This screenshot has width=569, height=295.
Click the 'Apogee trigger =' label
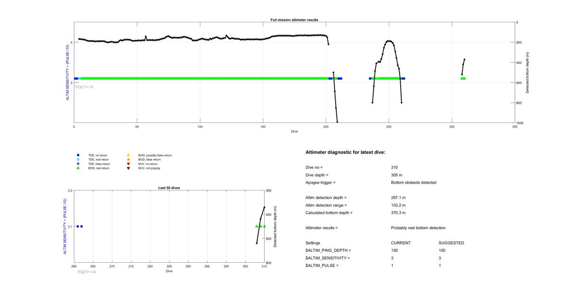pos(321,183)
